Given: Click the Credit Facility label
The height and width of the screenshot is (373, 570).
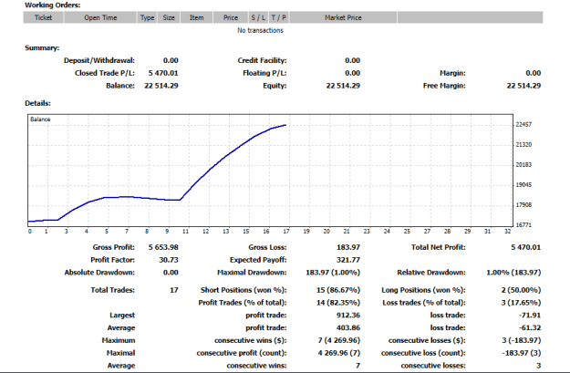Looking at the screenshot, I should 262,60.
